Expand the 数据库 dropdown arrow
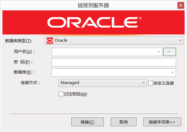 coord(172,72)
